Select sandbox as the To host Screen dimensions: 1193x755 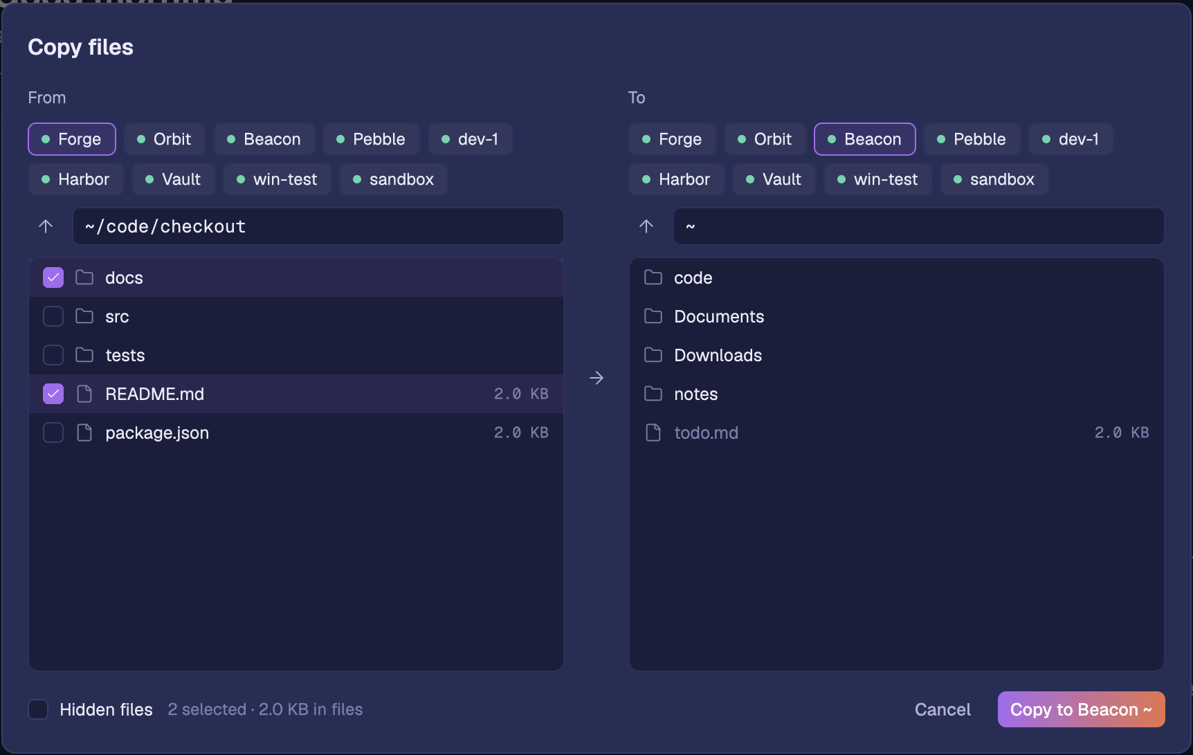coord(994,179)
